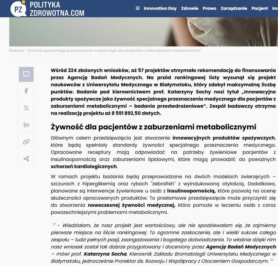This screenshot has height=266, width=278.
Task: Share article on Facebook
Action: pyautogui.click(x=26, y=91)
